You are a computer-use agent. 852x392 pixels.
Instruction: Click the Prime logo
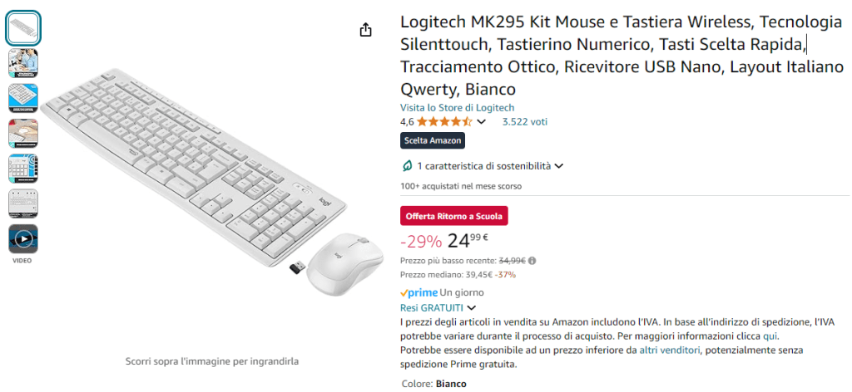point(419,292)
